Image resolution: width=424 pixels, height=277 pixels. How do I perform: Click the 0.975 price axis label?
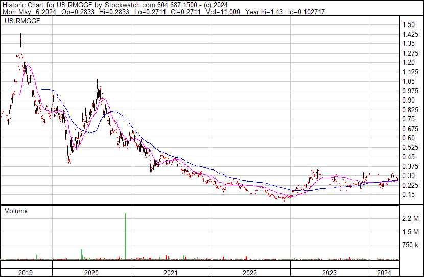[410, 91]
